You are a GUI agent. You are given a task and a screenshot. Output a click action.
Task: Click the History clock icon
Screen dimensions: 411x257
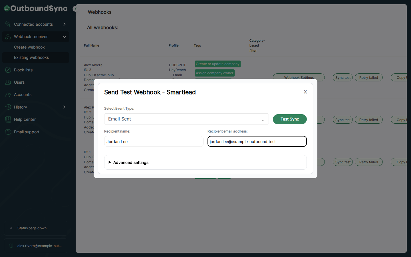click(x=8, y=107)
